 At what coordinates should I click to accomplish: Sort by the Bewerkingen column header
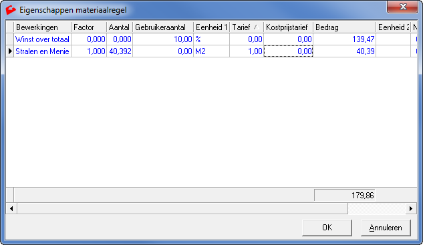click(42, 27)
